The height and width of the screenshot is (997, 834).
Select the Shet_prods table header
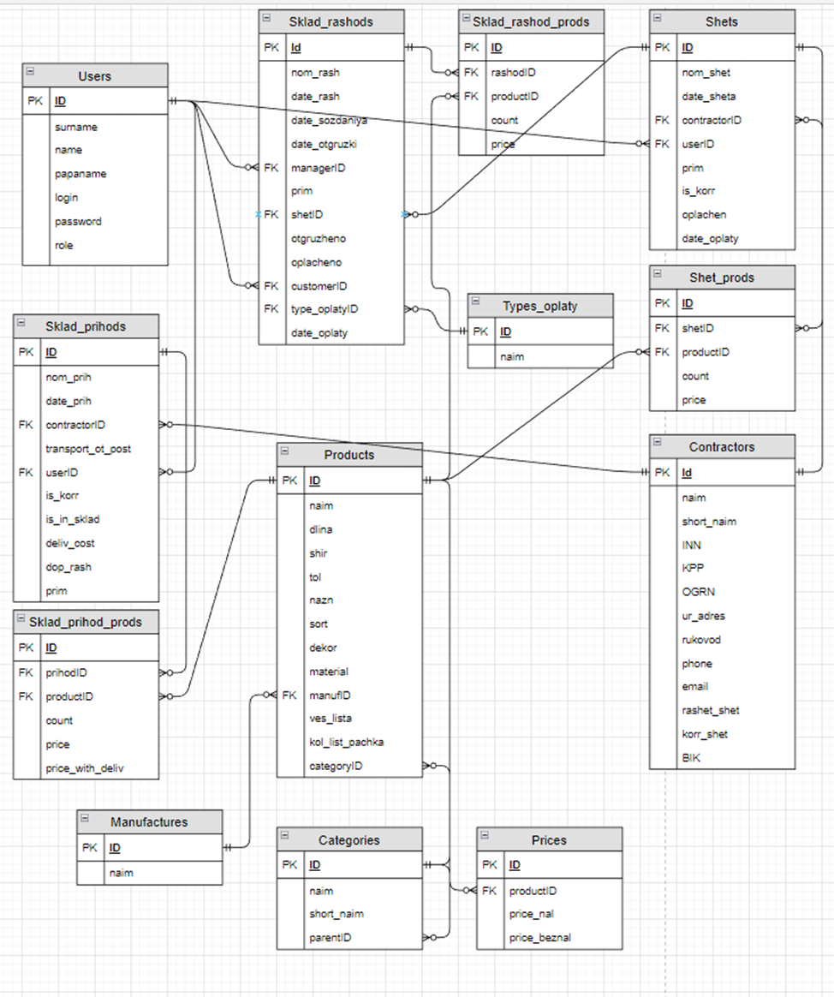pyautogui.click(x=722, y=278)
